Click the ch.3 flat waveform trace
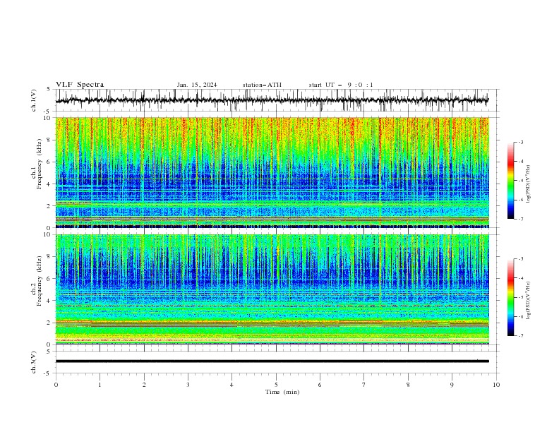The width and height of the screenshot is (559, 432). tap(272, 361)
